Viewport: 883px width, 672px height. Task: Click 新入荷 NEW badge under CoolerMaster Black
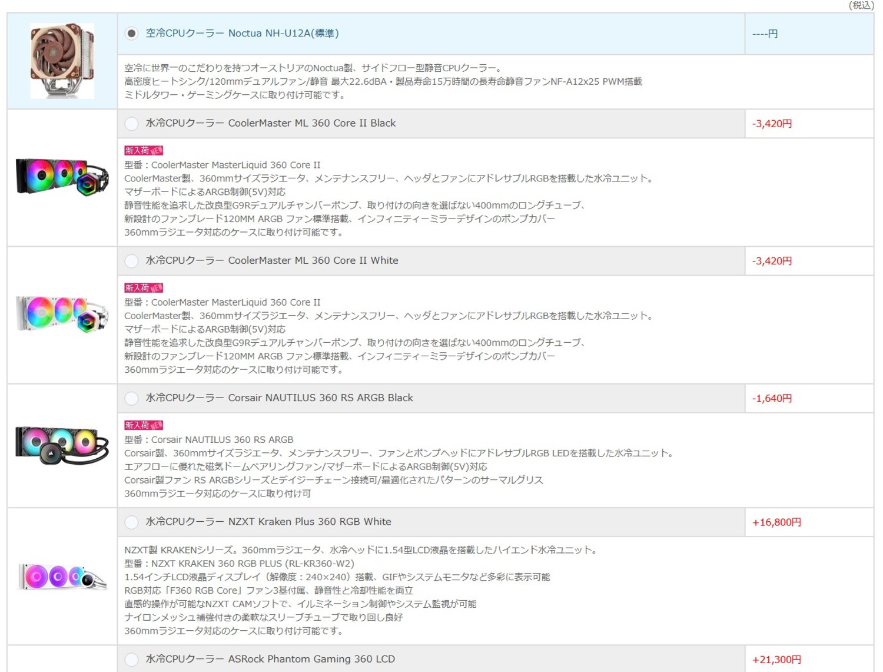click(x=144, y=151)
